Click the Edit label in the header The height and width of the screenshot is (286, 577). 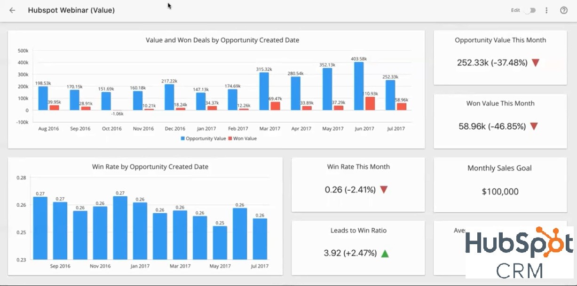515,10
